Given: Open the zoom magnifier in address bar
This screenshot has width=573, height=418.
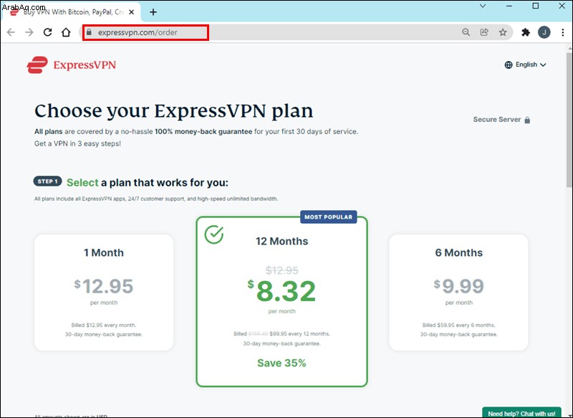Looking at the screenshot, I should point(466,32).
